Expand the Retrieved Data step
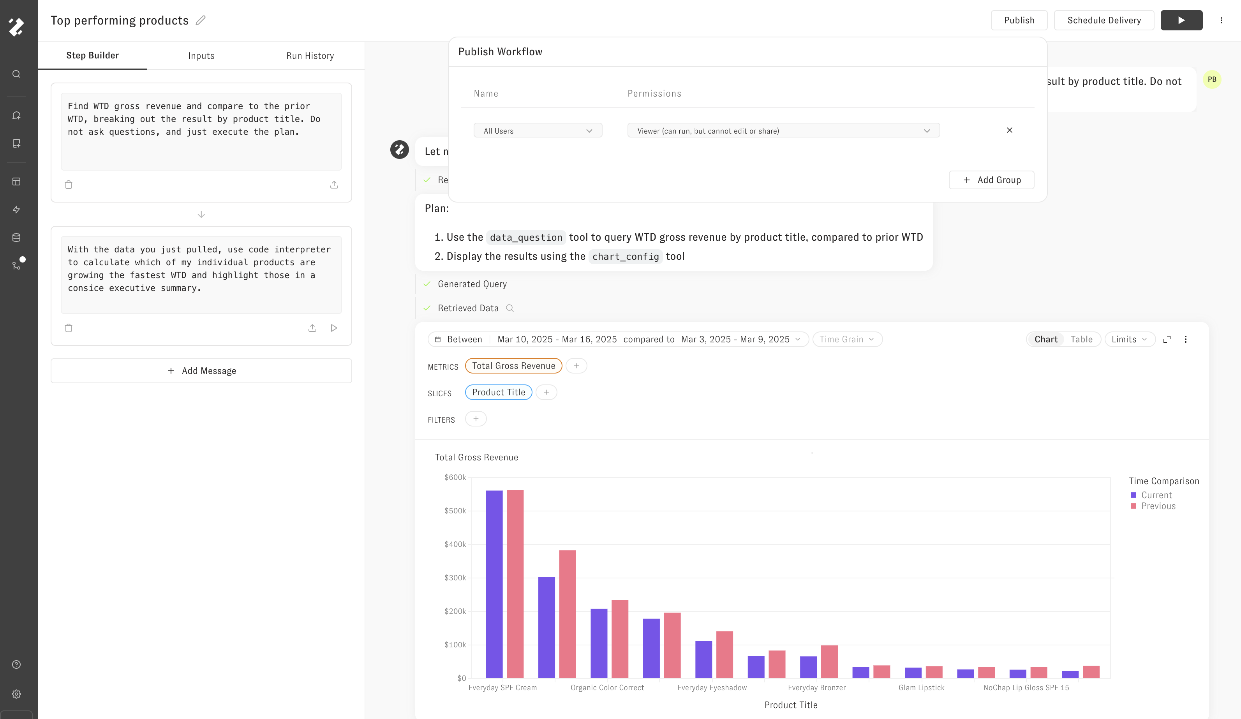Image resolution: width=1241 pixels, height=719 pixels. [468, 308]
